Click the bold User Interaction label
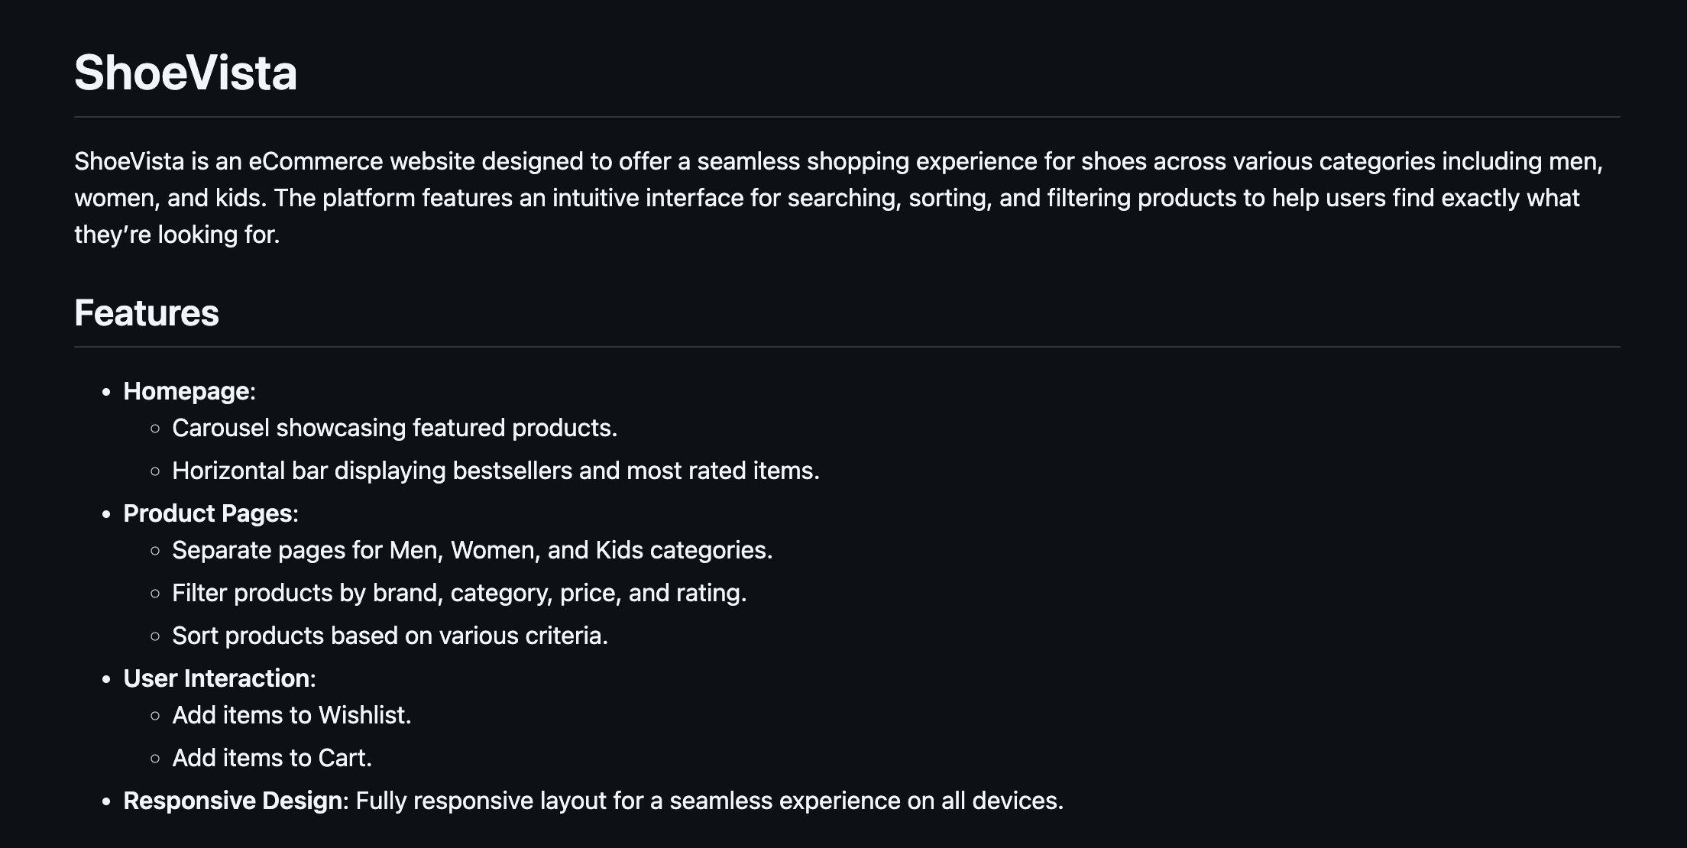This screenshot has width=1687, height=848. (x=217, y=678)
